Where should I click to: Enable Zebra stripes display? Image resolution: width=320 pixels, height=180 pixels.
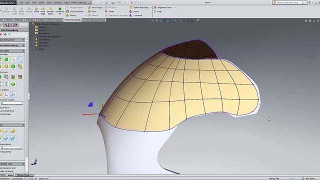tap(134, 11)
